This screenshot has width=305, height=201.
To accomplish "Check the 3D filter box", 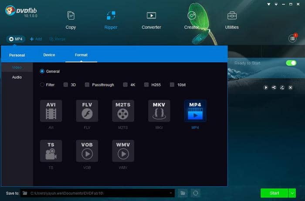I will 66,85.
